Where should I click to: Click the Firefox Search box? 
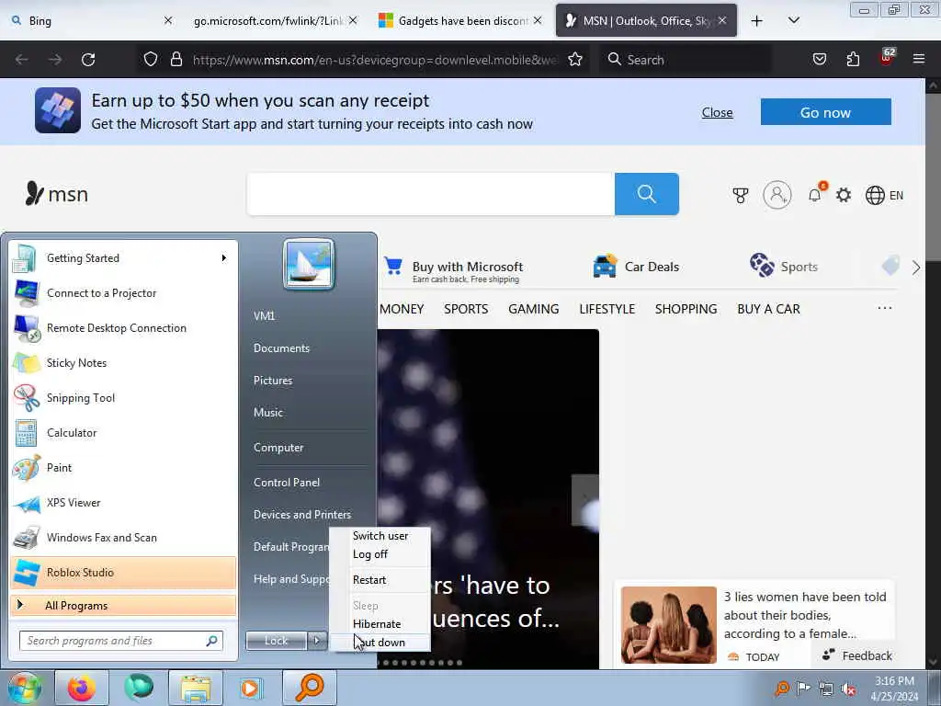tap(686, 60)
